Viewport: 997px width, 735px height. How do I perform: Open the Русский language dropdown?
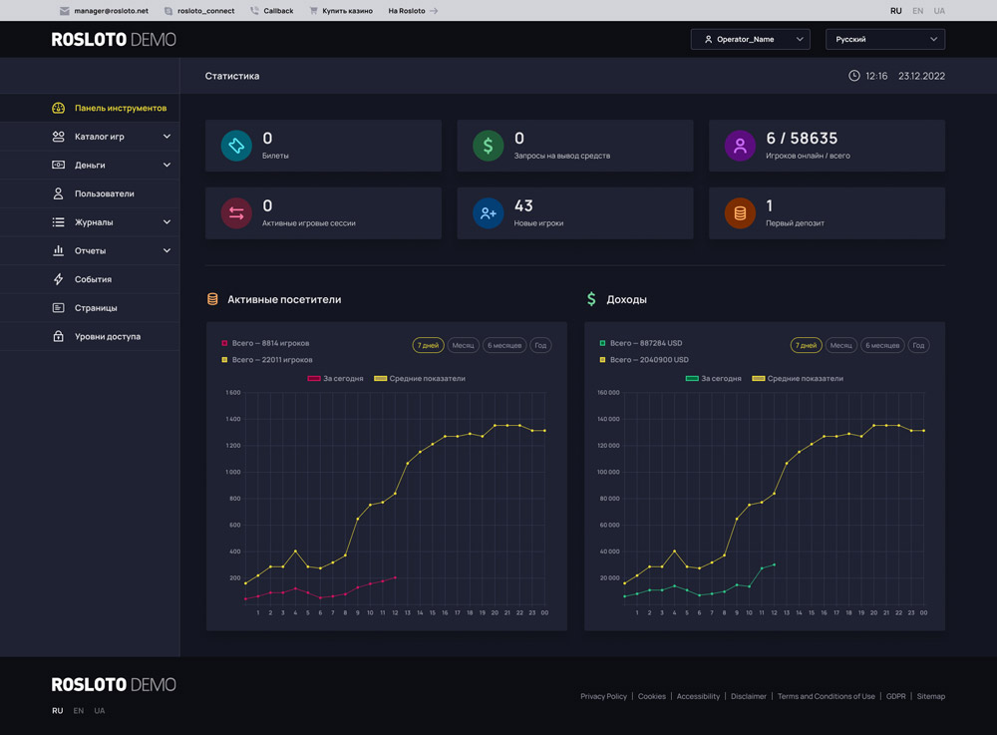(x=884, y=40)
